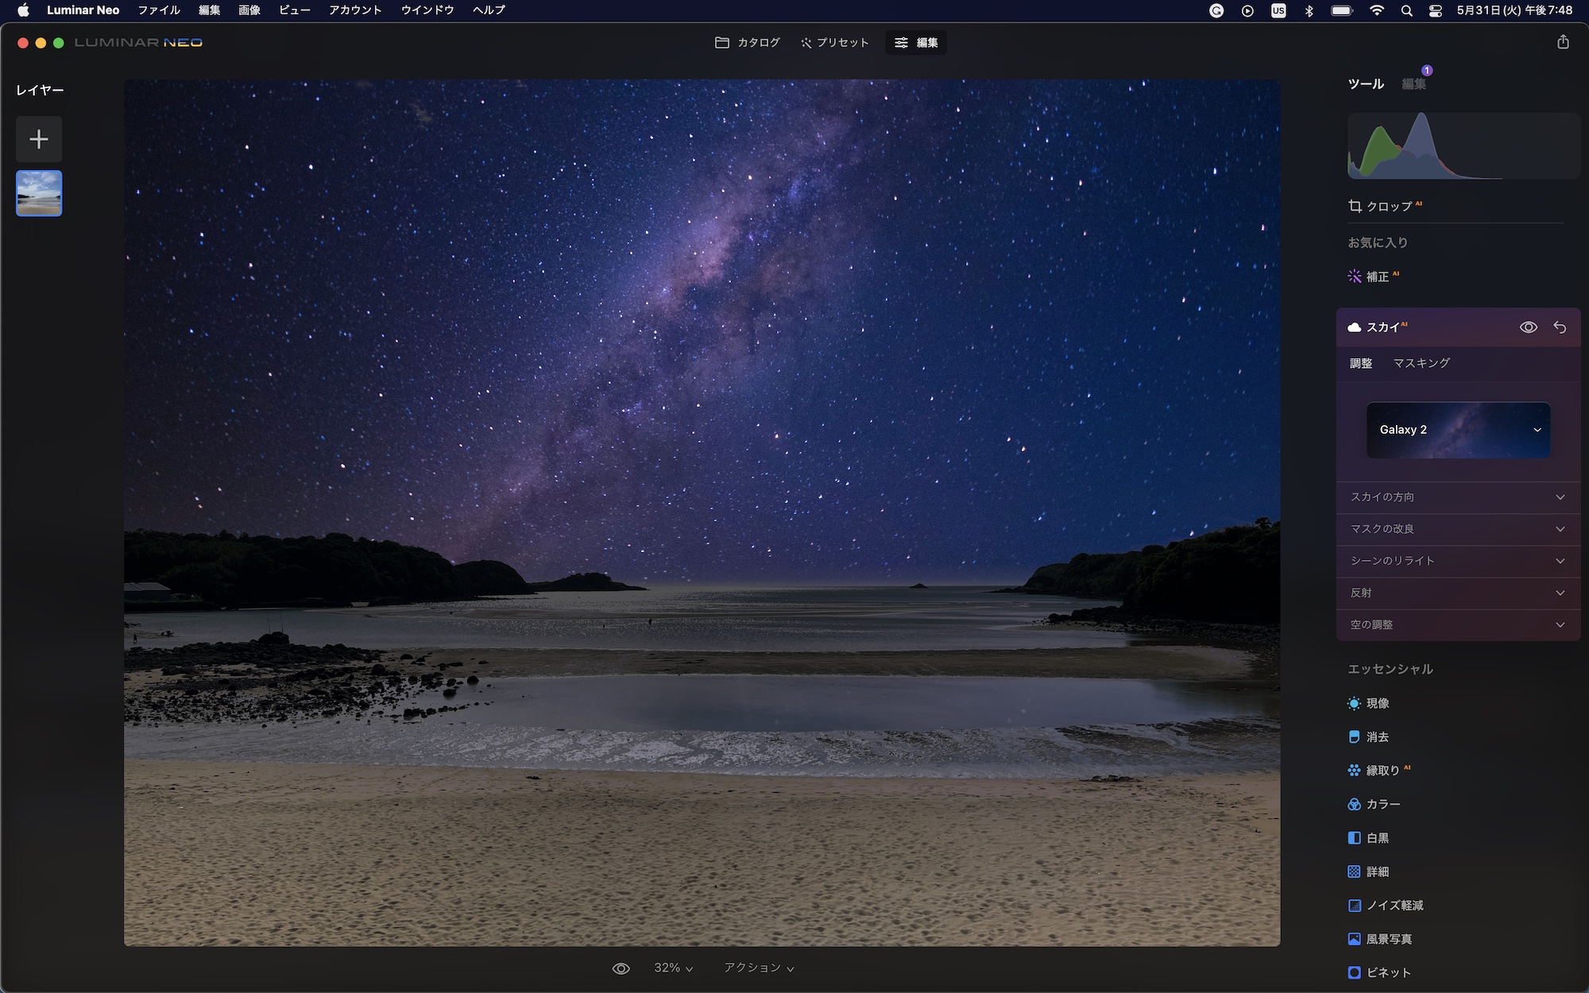The width and height of the screenshot is (1589, 993).
Task: Open the Structure AI (縁取り) tool
Action: click(1382, 771)
